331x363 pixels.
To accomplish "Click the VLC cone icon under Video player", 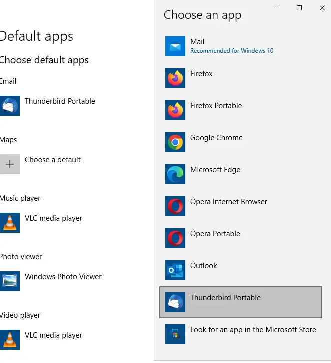I will (9, 340).
